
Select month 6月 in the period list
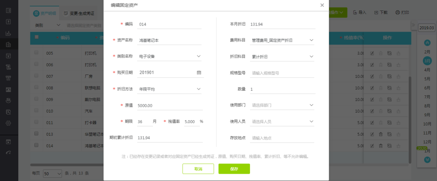click(427, 88)
